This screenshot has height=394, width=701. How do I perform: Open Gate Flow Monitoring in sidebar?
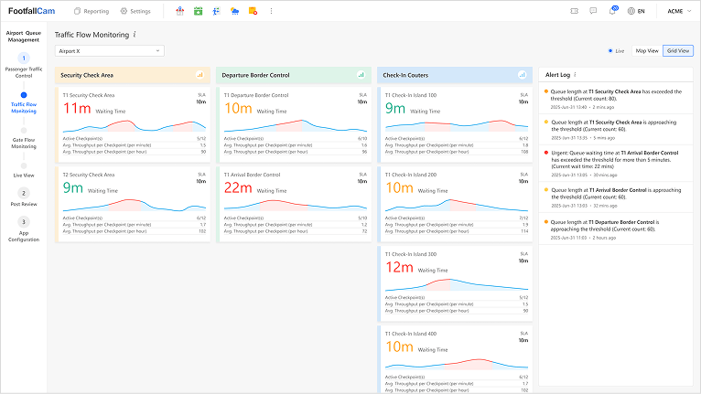click(x=24, y=139)
